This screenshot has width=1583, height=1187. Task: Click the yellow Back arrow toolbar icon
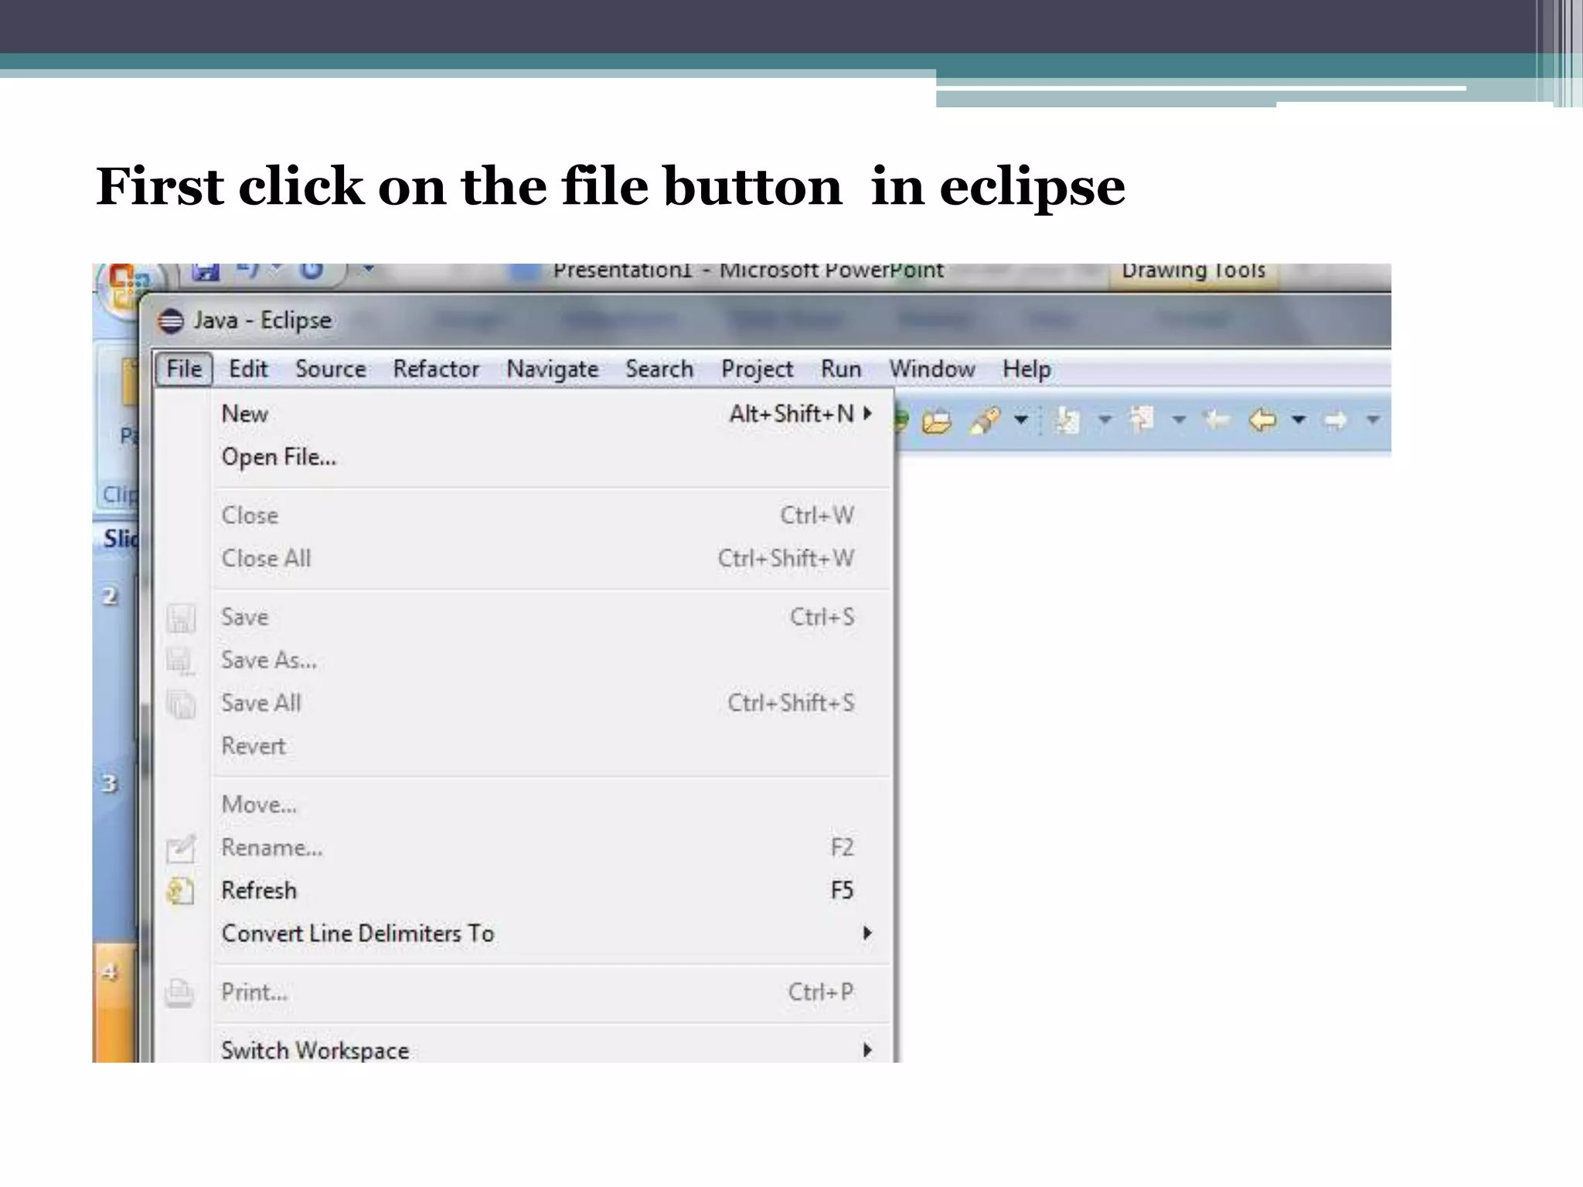click(x=1262, y=420)
